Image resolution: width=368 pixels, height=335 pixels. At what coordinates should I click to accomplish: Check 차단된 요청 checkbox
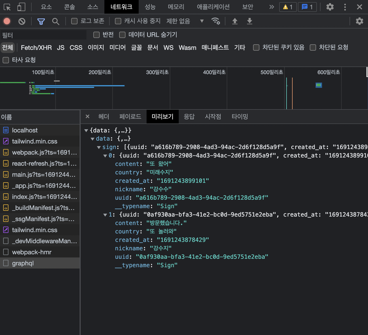click(x=313, y=47)
